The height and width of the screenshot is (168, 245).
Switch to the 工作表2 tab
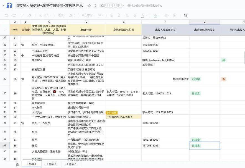point(71,164)
